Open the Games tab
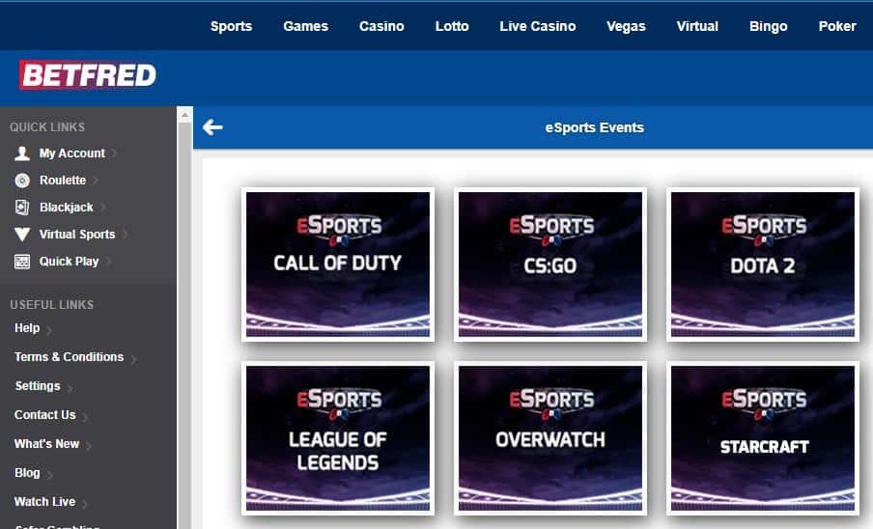The width and height of the screenshot is (873, 529). tap(306, 26)
